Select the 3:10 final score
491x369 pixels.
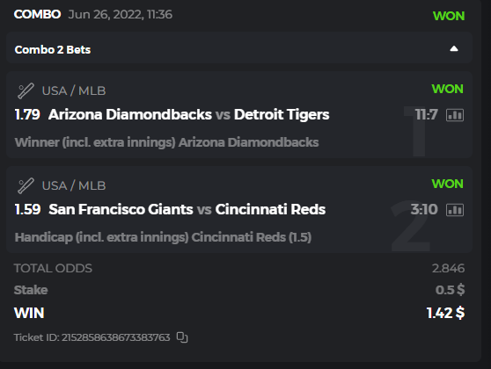click(x=424, y=209)
